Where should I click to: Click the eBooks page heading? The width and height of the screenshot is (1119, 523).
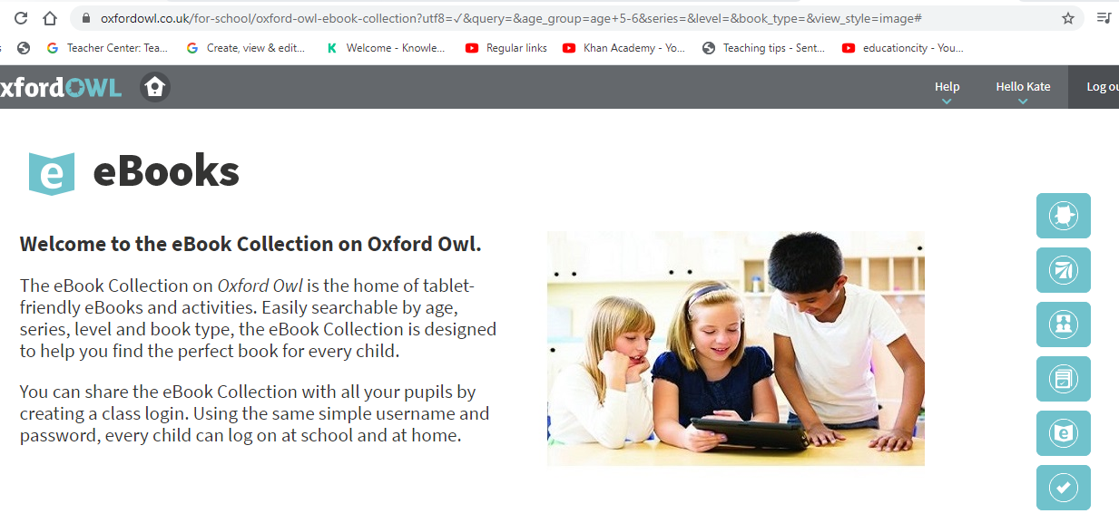[x=166, y=171]
